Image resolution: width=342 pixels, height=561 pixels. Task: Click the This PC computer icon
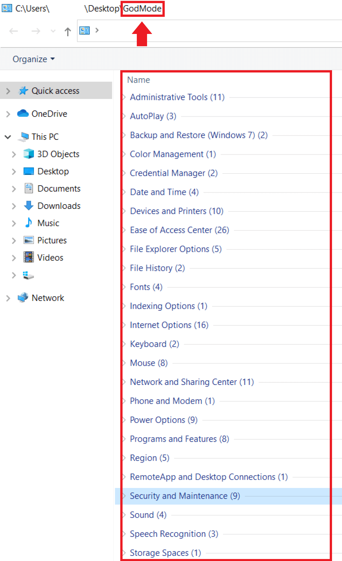pos(23,137)
